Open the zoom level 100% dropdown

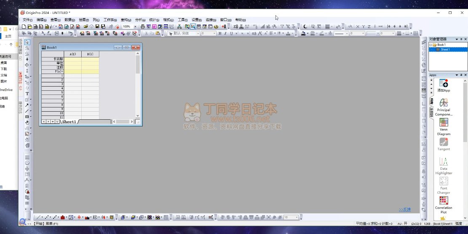[x=135, y=26]
